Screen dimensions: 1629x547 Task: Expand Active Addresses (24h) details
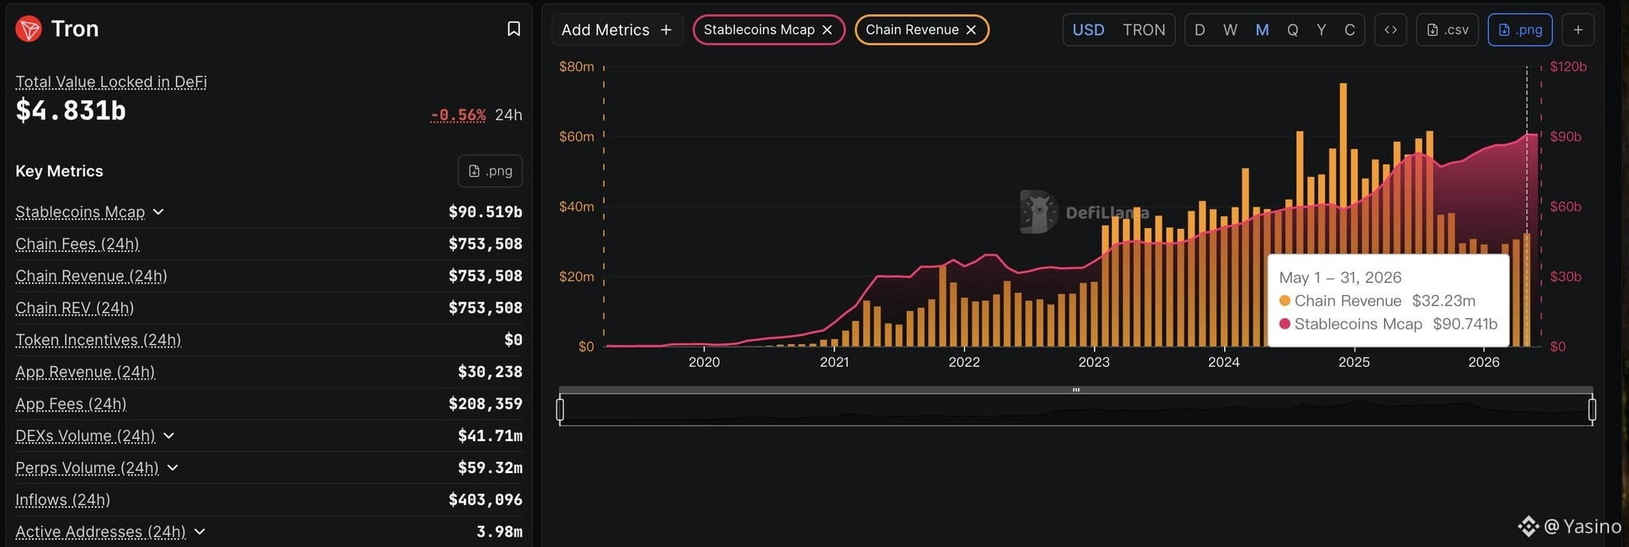200,531
